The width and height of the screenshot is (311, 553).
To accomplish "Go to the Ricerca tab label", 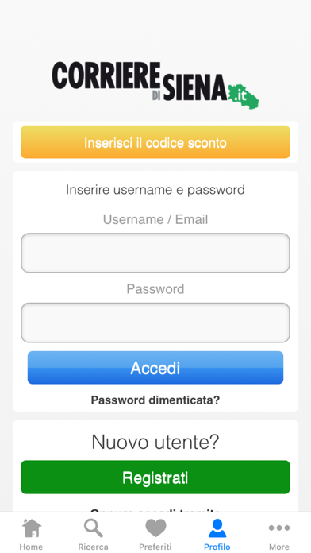I will [94, 547].
